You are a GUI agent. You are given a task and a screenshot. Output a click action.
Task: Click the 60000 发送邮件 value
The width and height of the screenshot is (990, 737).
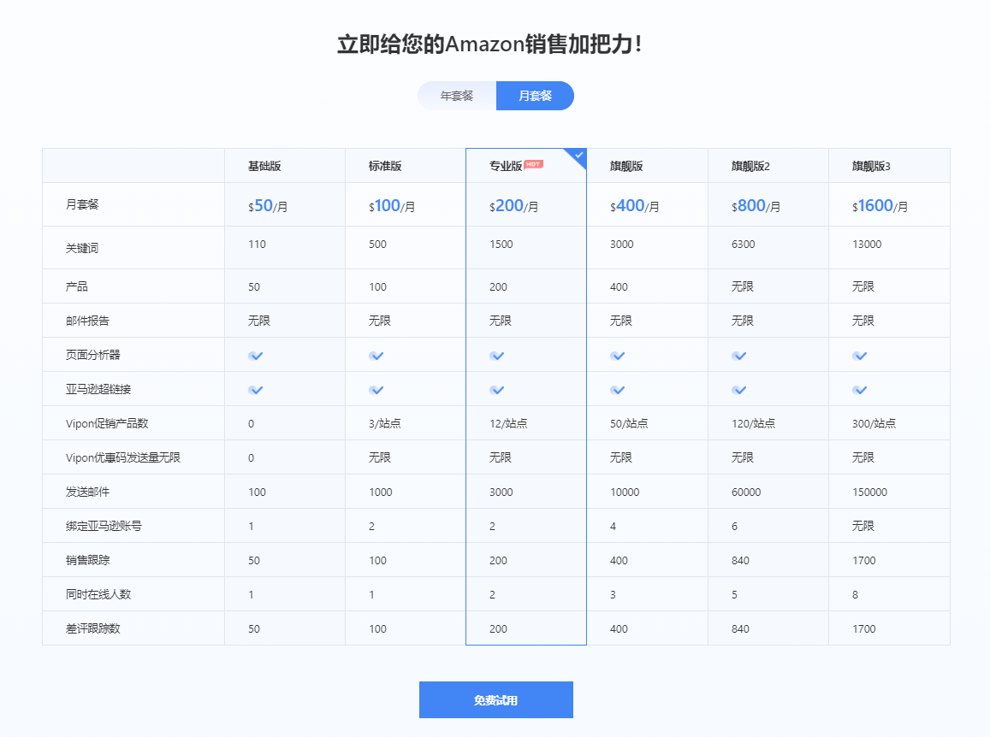click(x=746, y=492)
